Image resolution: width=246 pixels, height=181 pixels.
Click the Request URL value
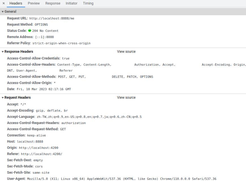pyautogui.click(x=52, y=18)
